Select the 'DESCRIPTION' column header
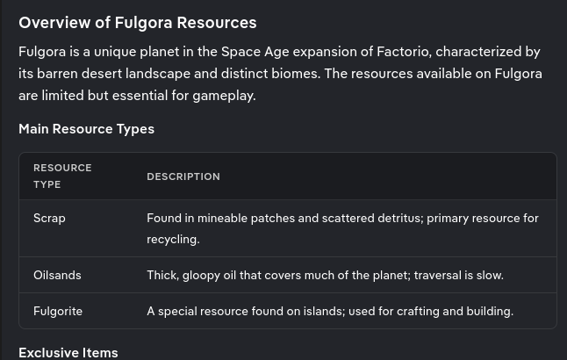 click(x=183, y=176)
